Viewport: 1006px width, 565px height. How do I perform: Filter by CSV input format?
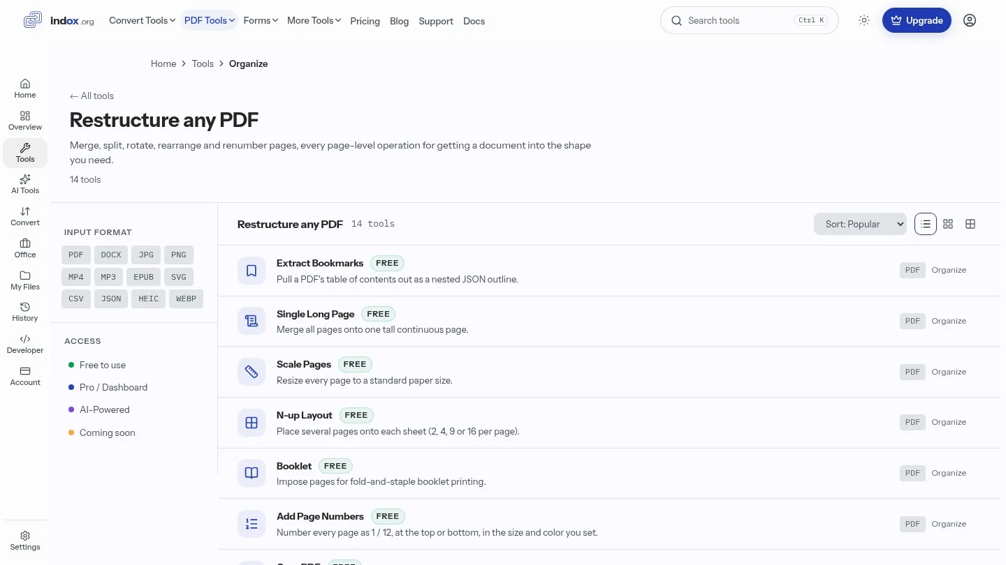[76, 299]
